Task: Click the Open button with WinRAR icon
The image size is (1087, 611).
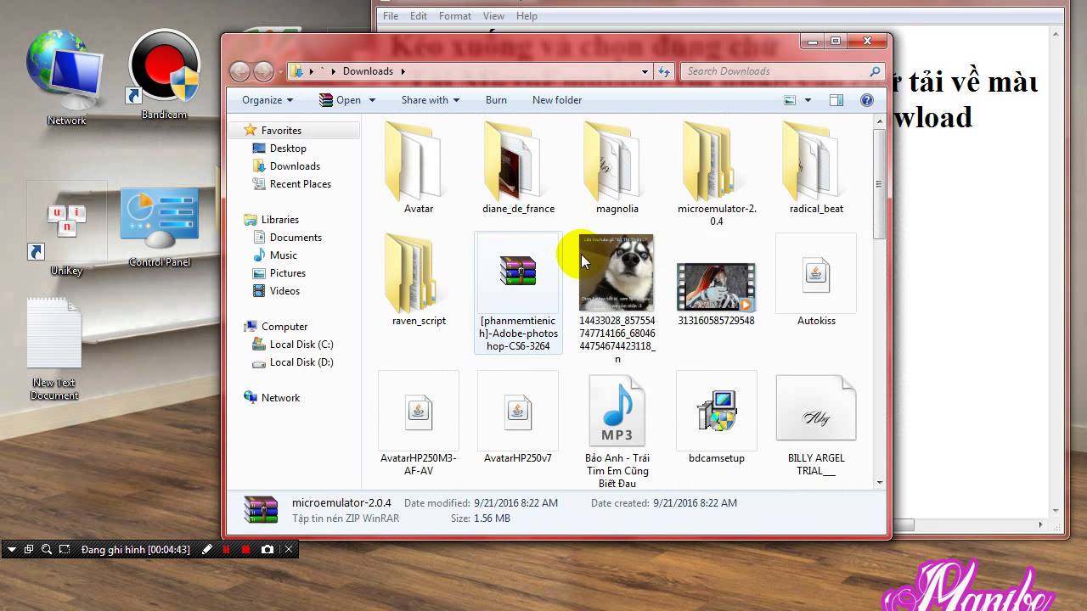Action: pos(340,100)
